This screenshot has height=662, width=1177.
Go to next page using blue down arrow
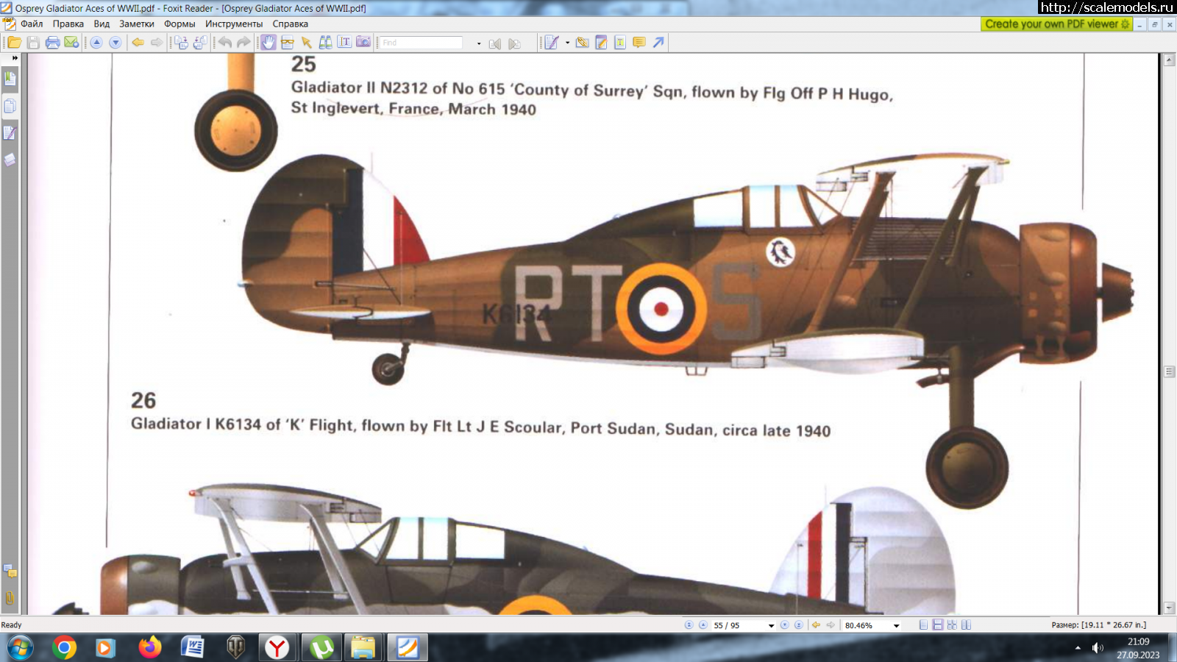click(115, 43)
